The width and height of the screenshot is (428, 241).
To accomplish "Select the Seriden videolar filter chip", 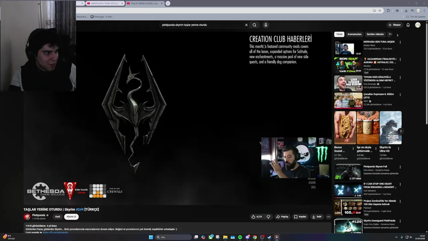I will (x=375, y=34).
